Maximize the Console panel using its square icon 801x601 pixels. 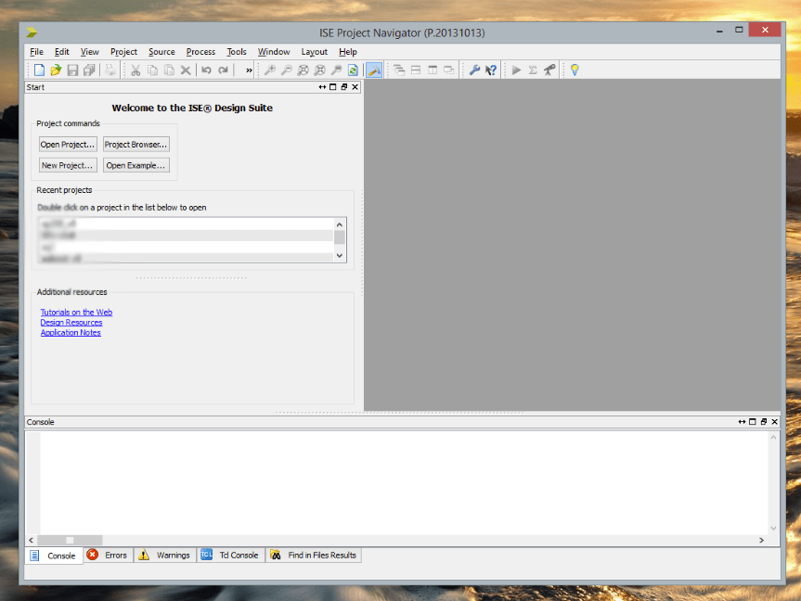coord(753,422)
